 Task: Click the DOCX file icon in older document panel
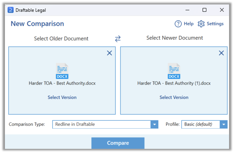coord(62,71)
